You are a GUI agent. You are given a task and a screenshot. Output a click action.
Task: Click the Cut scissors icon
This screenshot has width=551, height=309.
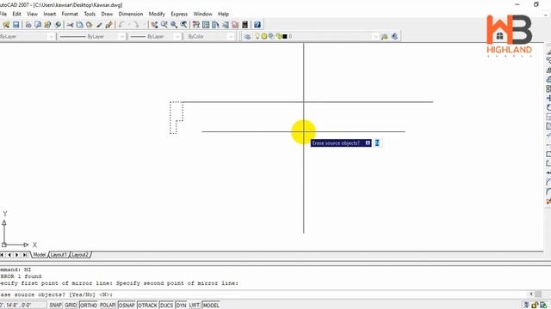[70, 25]
